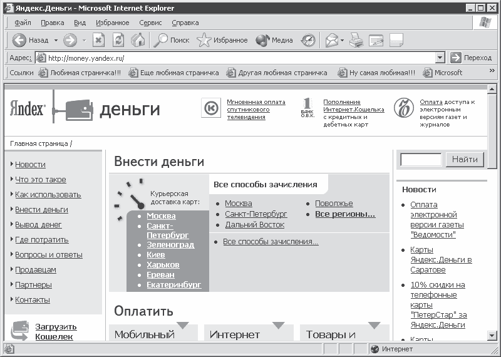501x357 pixels.
Task: Click the search input field beside Найти
Action: pyautogui.click(x=421, y=160)
